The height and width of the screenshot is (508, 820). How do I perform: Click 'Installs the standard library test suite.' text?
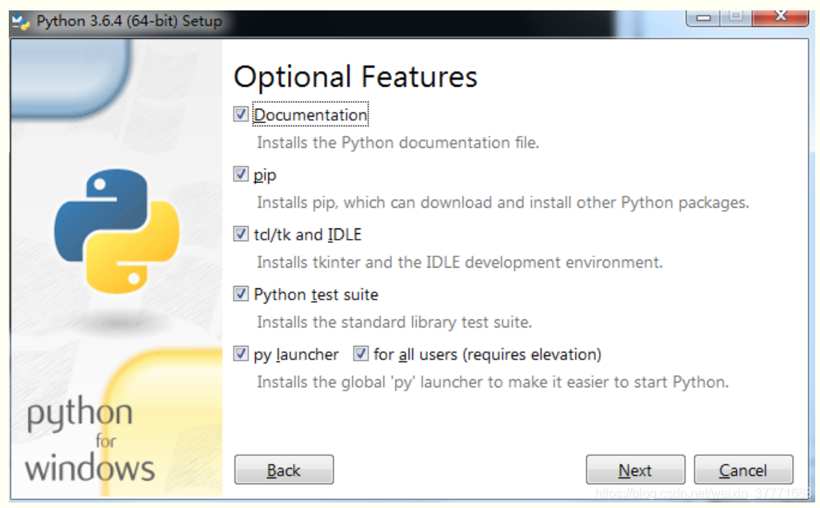[x=394, y=322]
